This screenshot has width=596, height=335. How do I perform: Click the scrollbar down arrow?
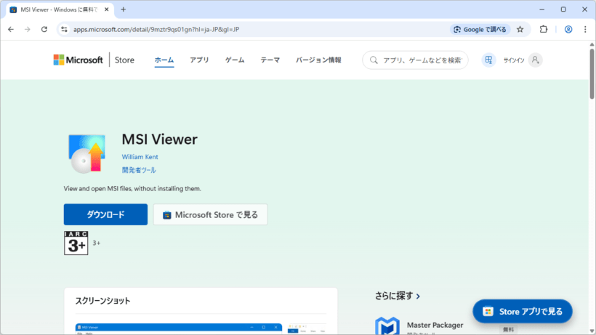[x=592, y=331]
